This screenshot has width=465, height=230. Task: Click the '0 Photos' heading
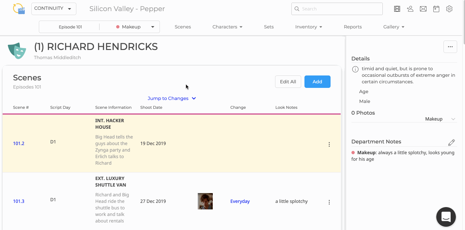[363, 113]
